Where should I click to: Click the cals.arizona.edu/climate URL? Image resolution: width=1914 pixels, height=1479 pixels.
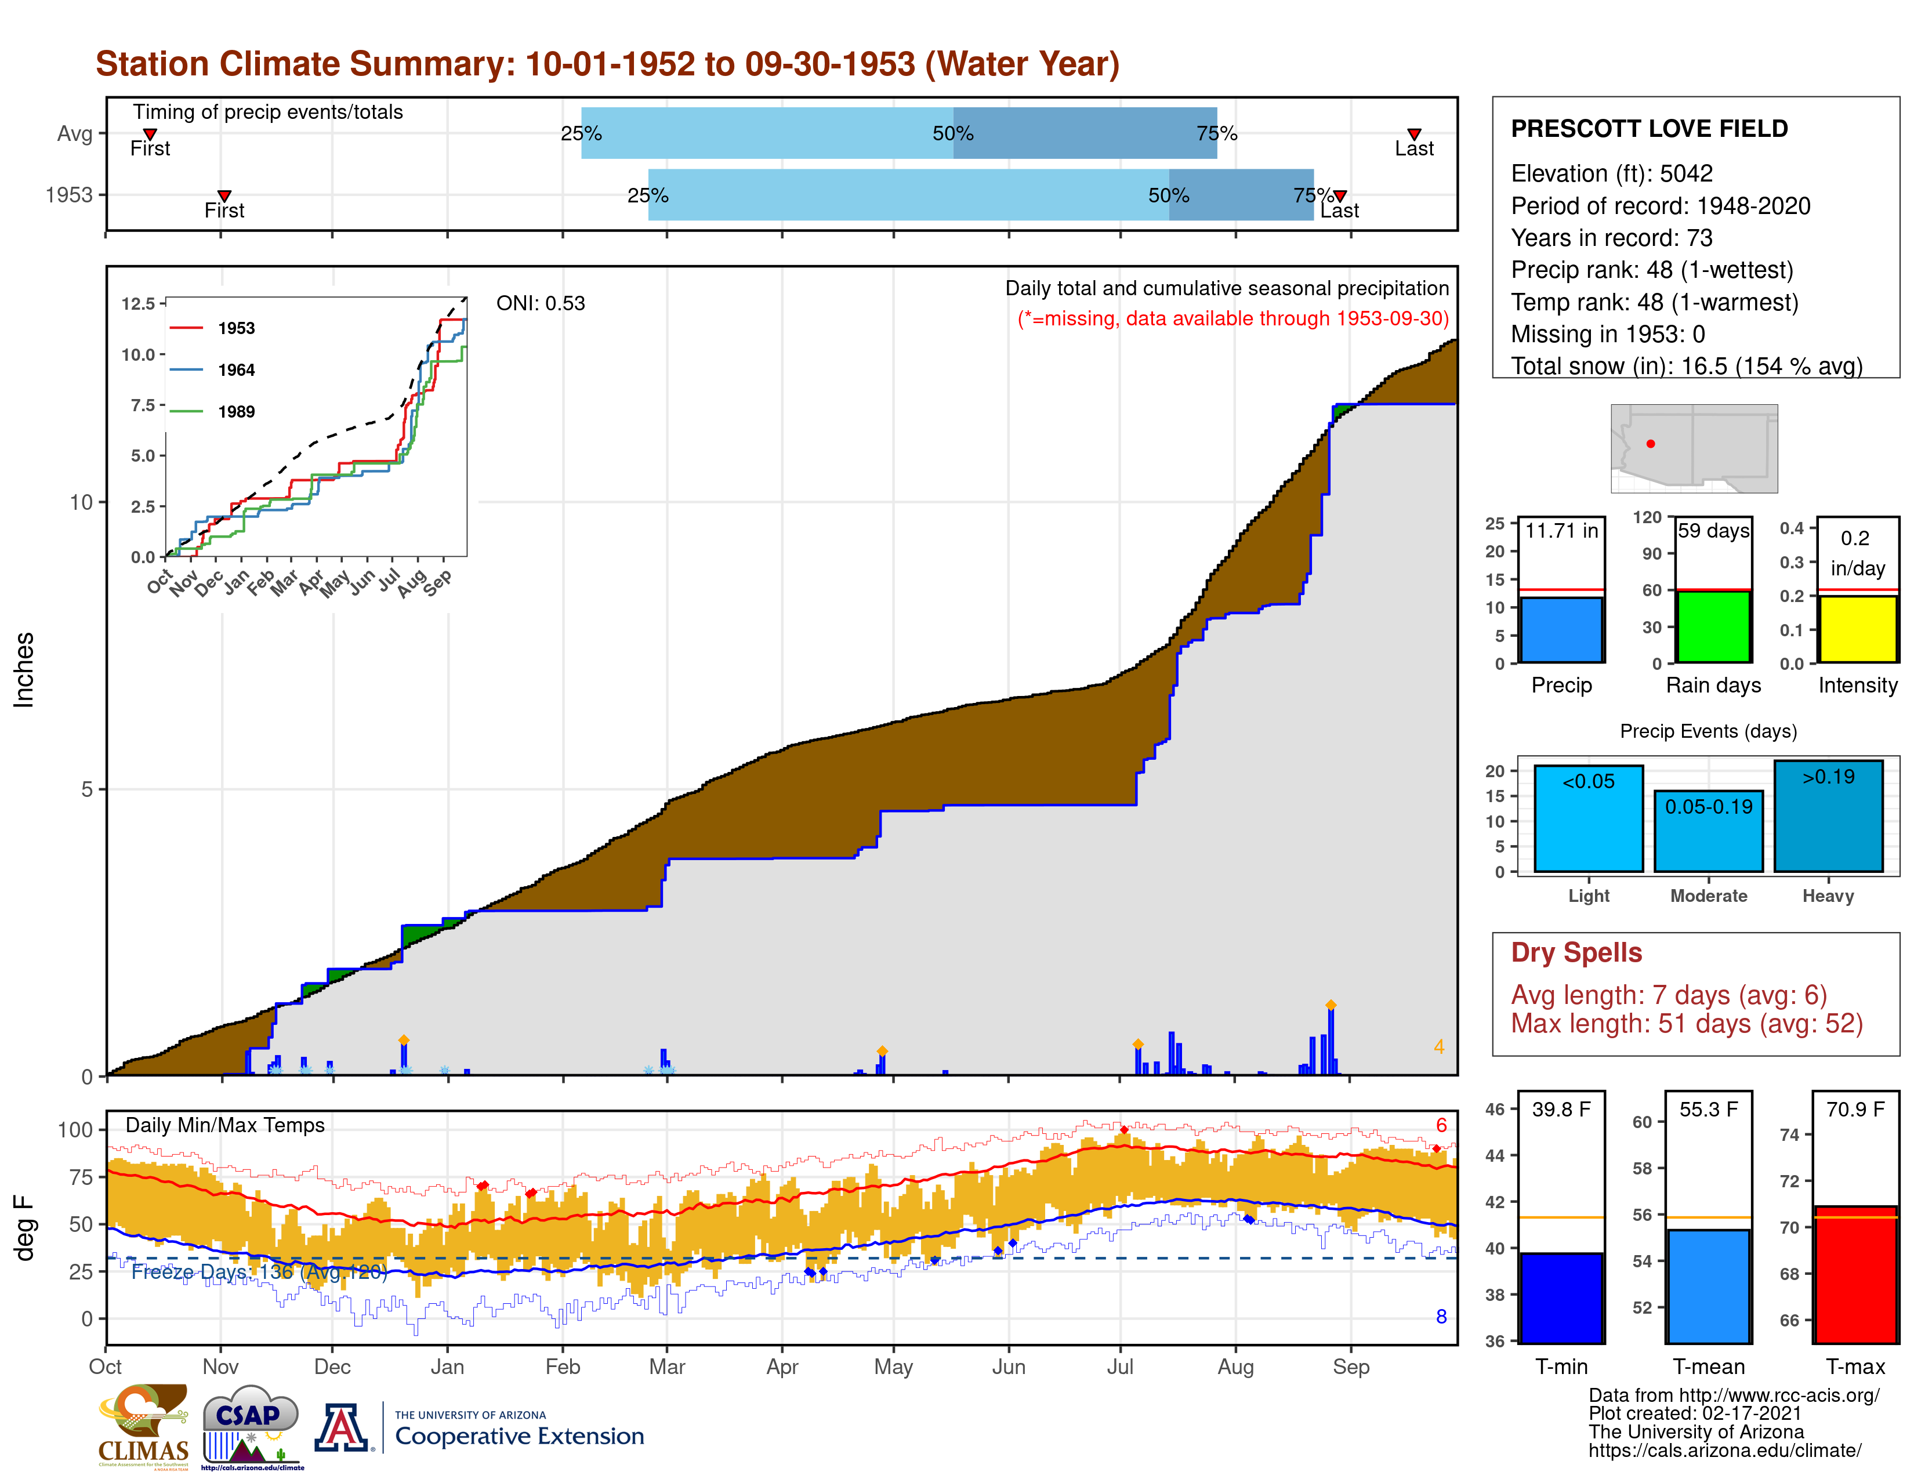pyautogui.click(x=1724, y=1450)
